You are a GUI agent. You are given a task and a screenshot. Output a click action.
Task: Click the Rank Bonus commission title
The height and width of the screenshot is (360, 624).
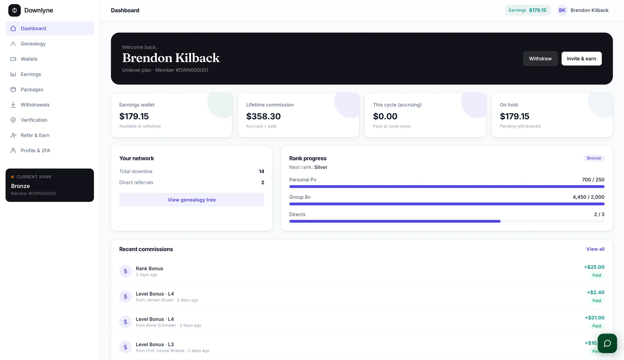(x=149, y=268)
